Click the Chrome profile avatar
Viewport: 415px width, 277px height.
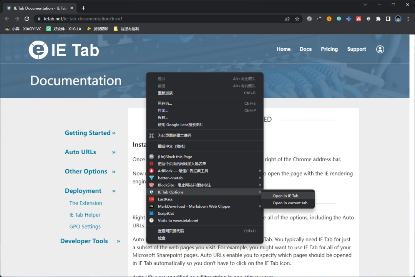coord(398,19)
